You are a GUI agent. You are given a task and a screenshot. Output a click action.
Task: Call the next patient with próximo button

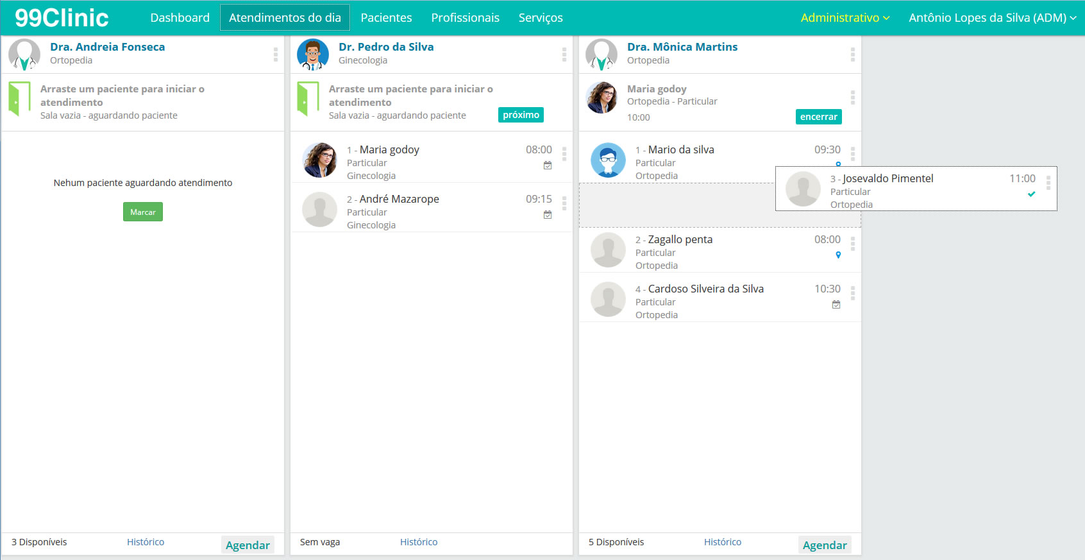[521, 115]
